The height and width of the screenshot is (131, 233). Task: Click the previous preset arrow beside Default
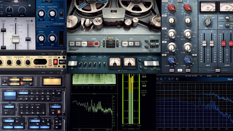click(x=201, y=76)
